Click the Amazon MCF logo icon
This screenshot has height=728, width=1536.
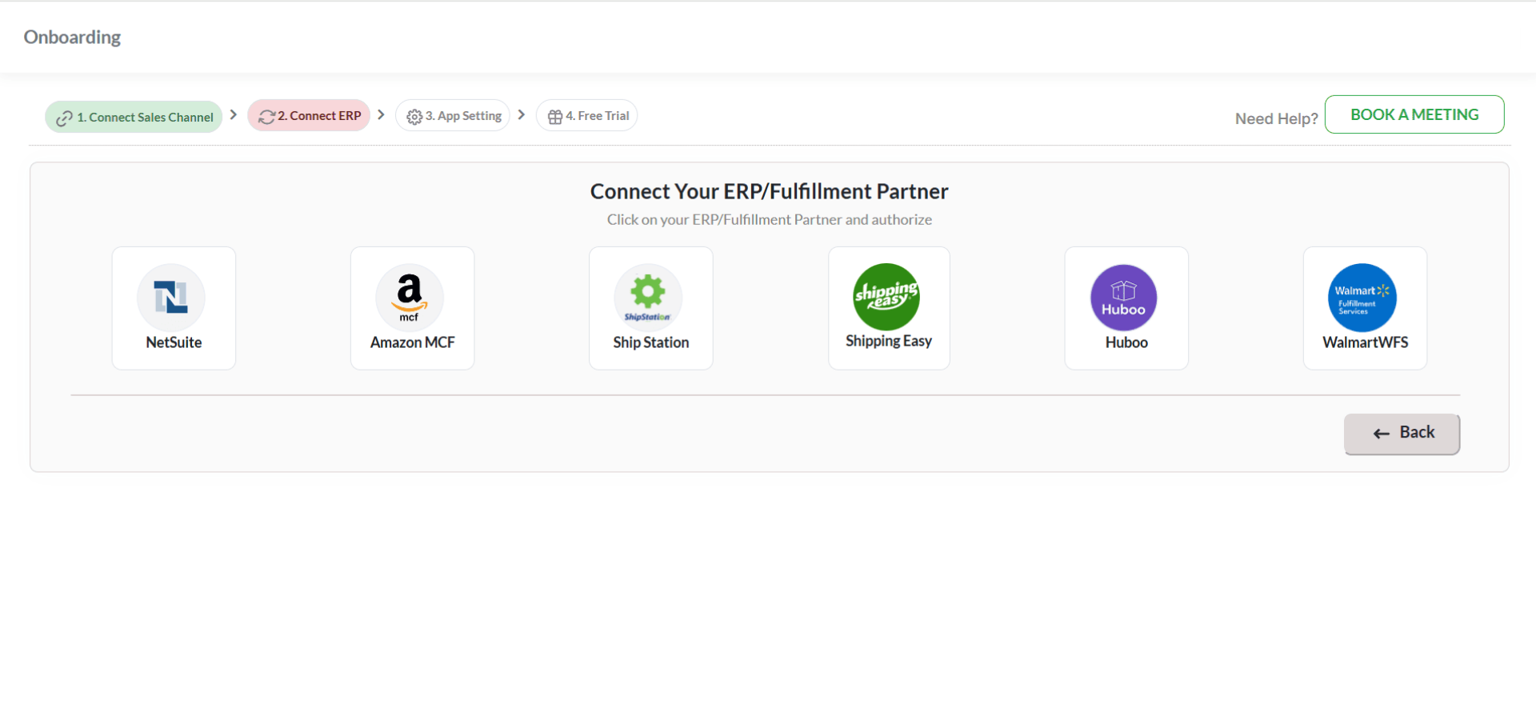410,297
